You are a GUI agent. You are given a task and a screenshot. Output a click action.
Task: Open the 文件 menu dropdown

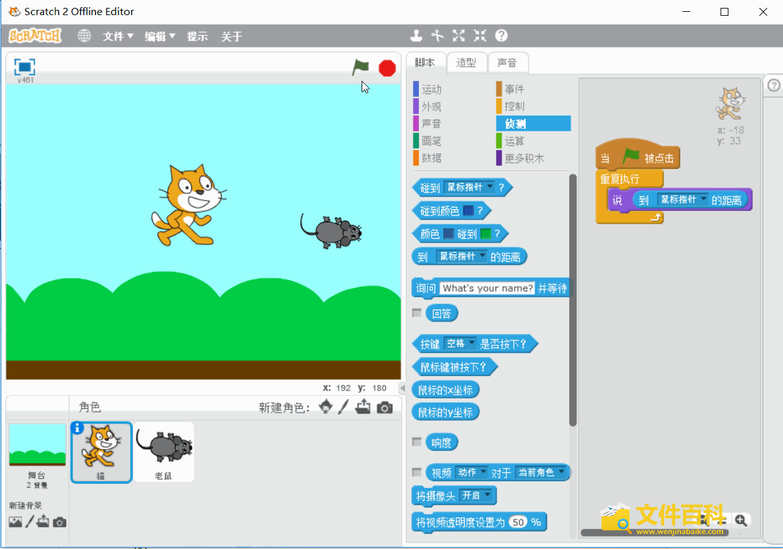click(118, 36)
